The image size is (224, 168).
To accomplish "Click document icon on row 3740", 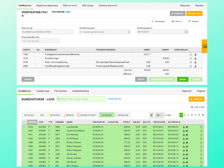I will click(191, 62).
